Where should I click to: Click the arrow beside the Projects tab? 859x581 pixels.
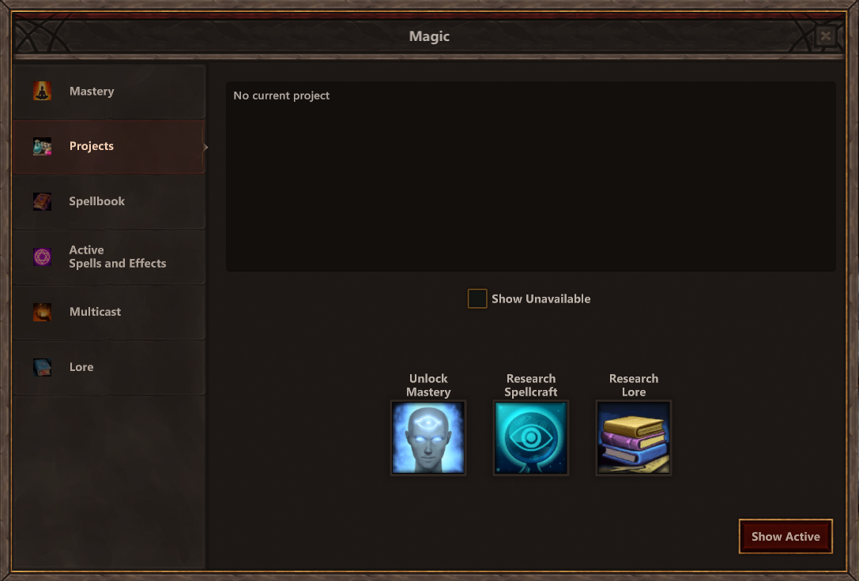tap(205, 147)
